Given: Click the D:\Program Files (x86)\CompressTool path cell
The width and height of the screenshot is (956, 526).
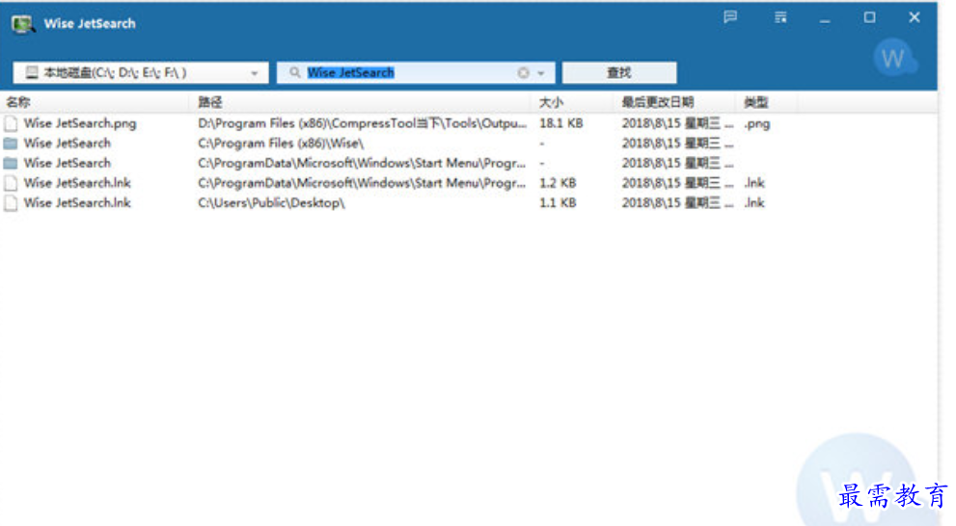Looking at the screenshot, I should click(x=362, y=123).
